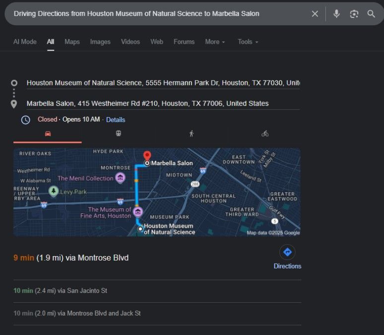Open the Maps tab
Screen dimensions: 384x335
click(72, 42)
